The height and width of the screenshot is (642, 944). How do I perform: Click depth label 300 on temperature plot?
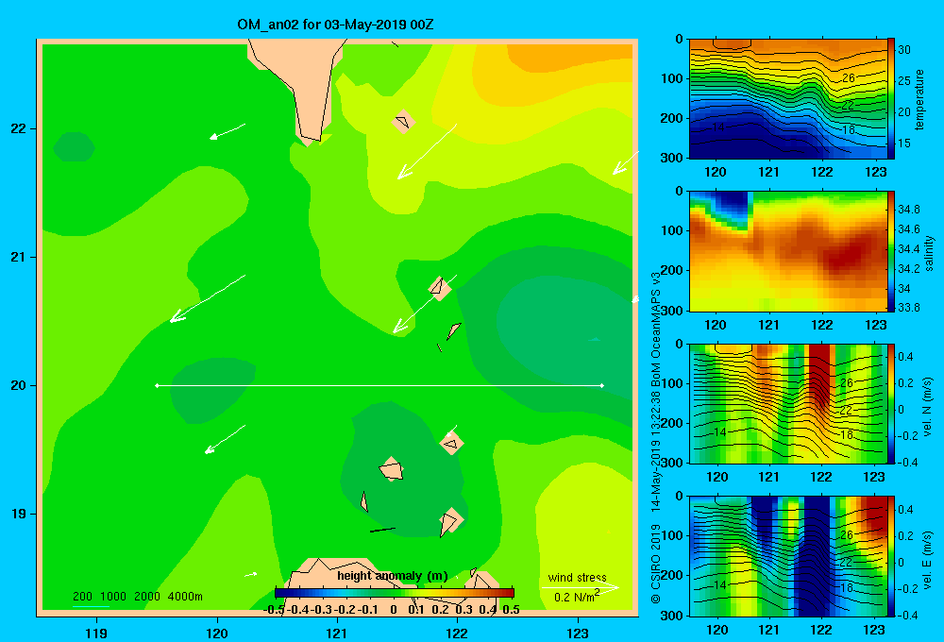[672, 158]
